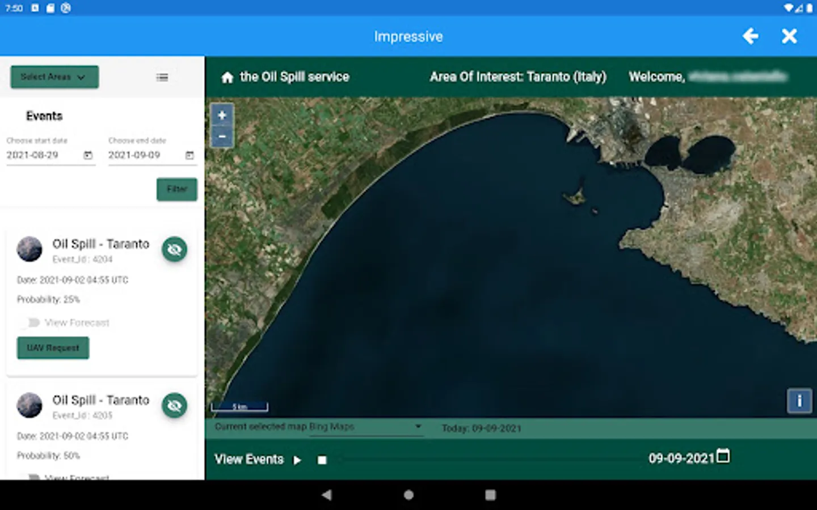Tap the Android home navigation button
The height and width of the screenshot is (510, 817).
pyautogui.click(x=408, y=495)
